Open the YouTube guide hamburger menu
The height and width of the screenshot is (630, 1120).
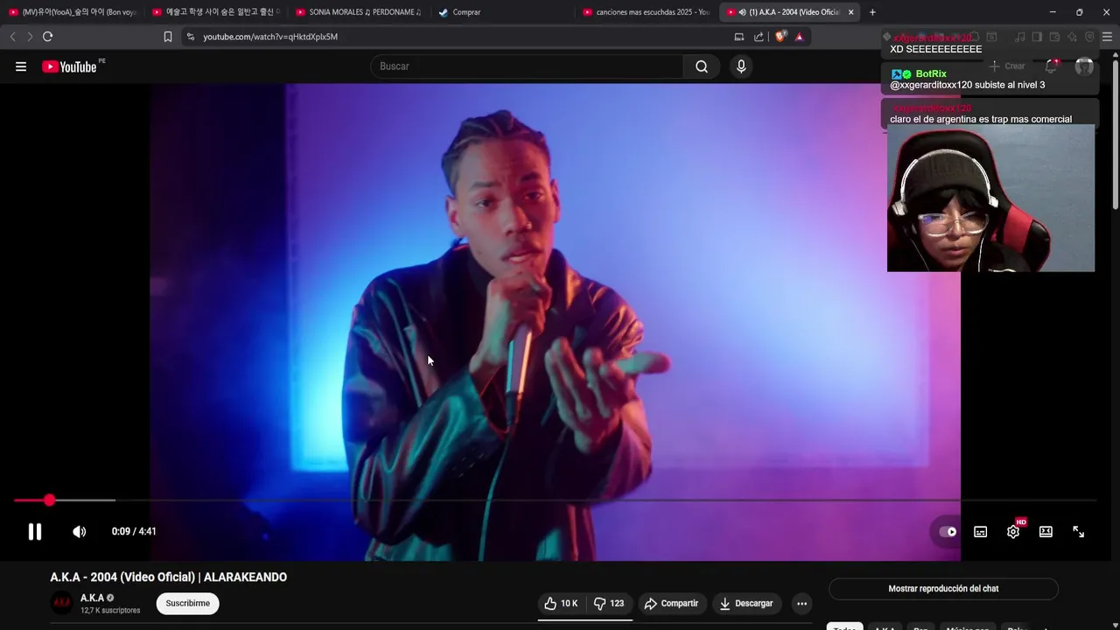pos(21,66)
